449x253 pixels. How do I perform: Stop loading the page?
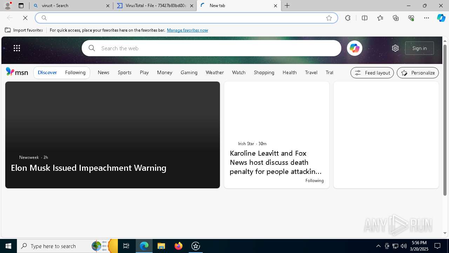point(25,18)
